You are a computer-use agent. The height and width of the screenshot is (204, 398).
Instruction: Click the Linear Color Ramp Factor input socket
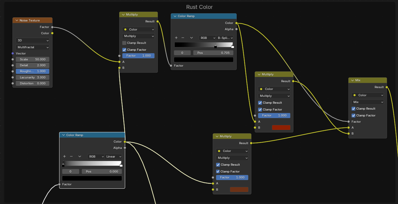[59, 184]
